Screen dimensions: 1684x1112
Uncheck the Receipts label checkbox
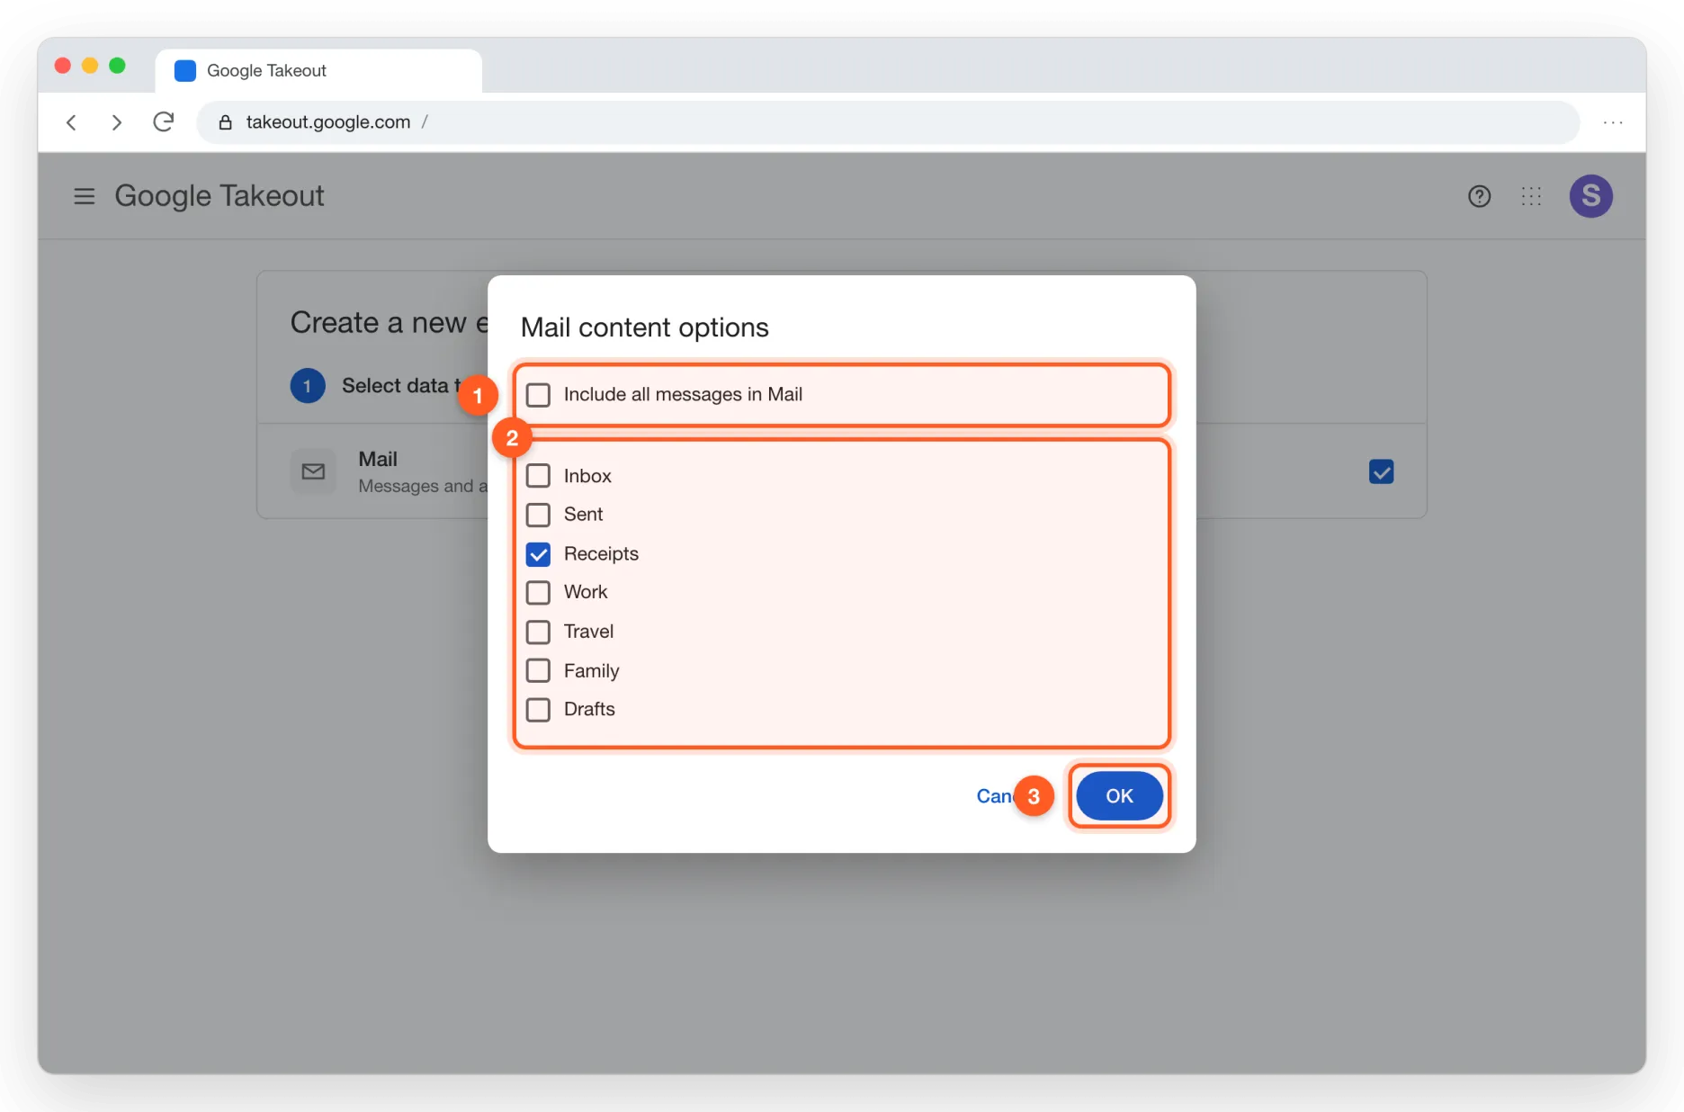pyautogui.click(x=538, y=554)
